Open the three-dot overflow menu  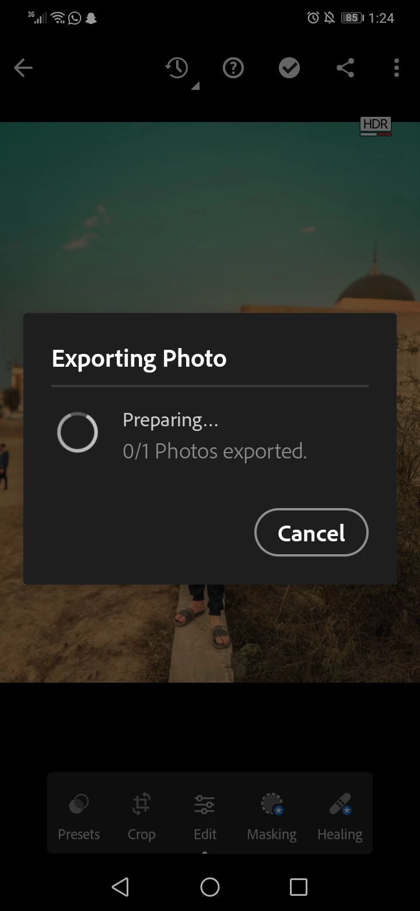tap(397, 68)
